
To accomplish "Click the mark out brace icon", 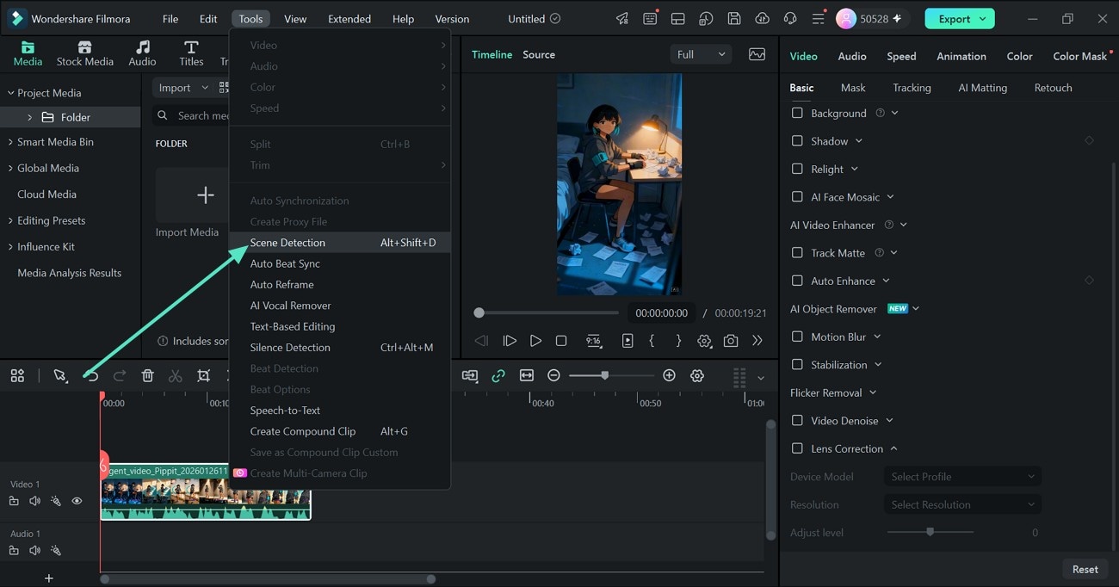I will (678, 341).
